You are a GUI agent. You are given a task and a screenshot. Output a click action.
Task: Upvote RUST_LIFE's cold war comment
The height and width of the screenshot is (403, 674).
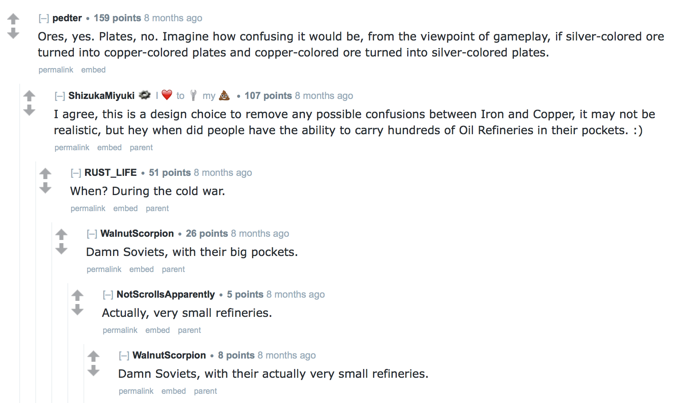click(45, 173)
